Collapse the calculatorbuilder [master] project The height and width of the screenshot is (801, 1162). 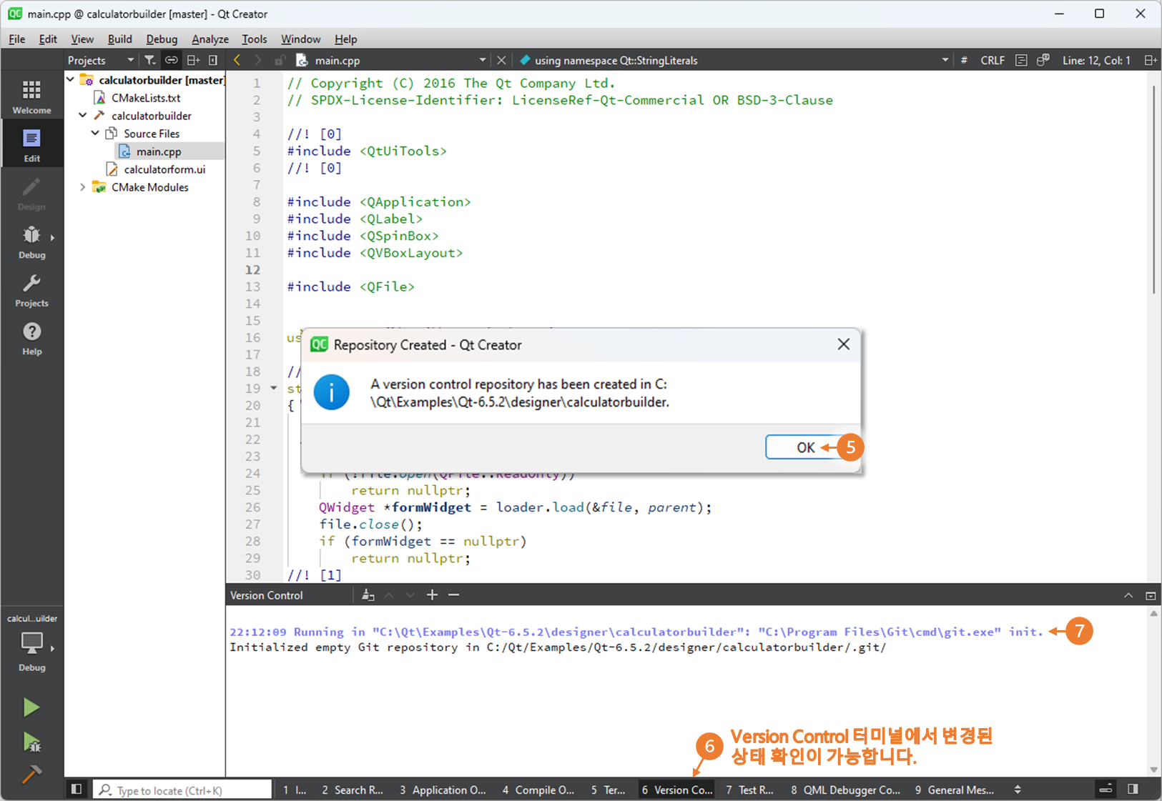[x=71, y=79]
